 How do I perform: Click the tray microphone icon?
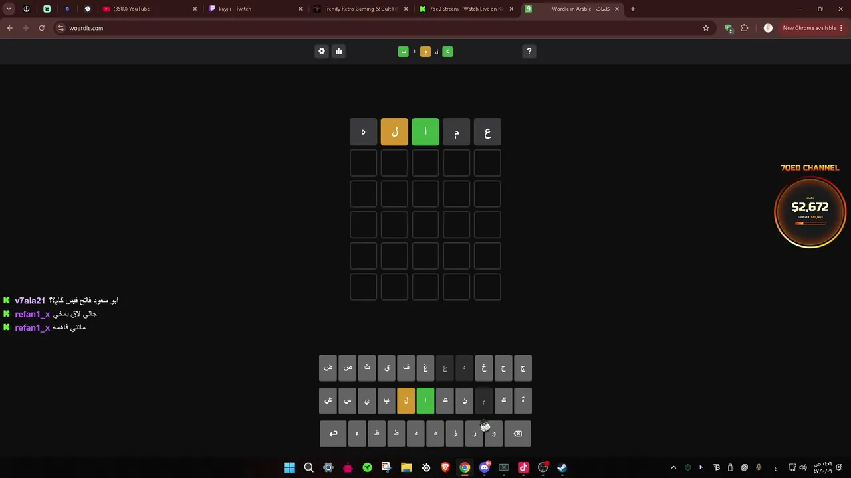[x=759, y=467]
